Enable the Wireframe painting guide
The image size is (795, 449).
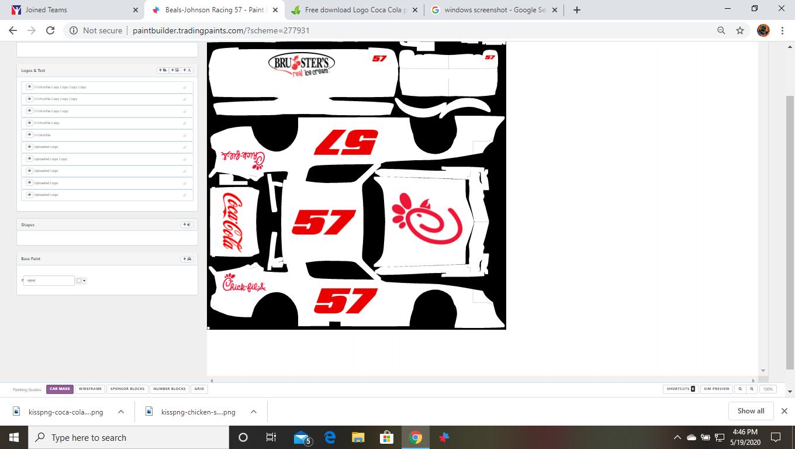pyautogui.click(x=90, y=389)
